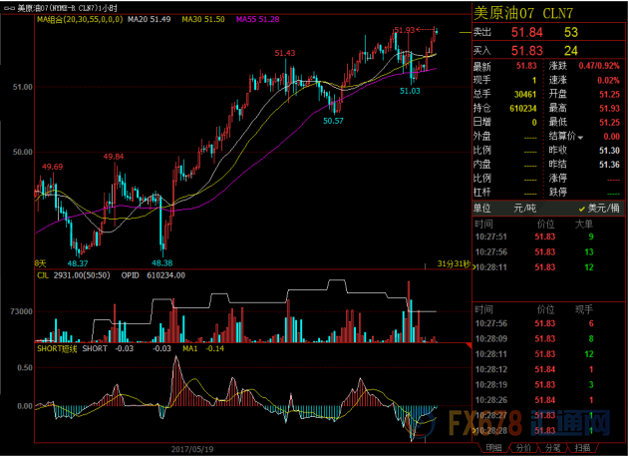Click the MA55 51.28 legend
The height and width of the screenshot is (459, 628).
point(257,19)
